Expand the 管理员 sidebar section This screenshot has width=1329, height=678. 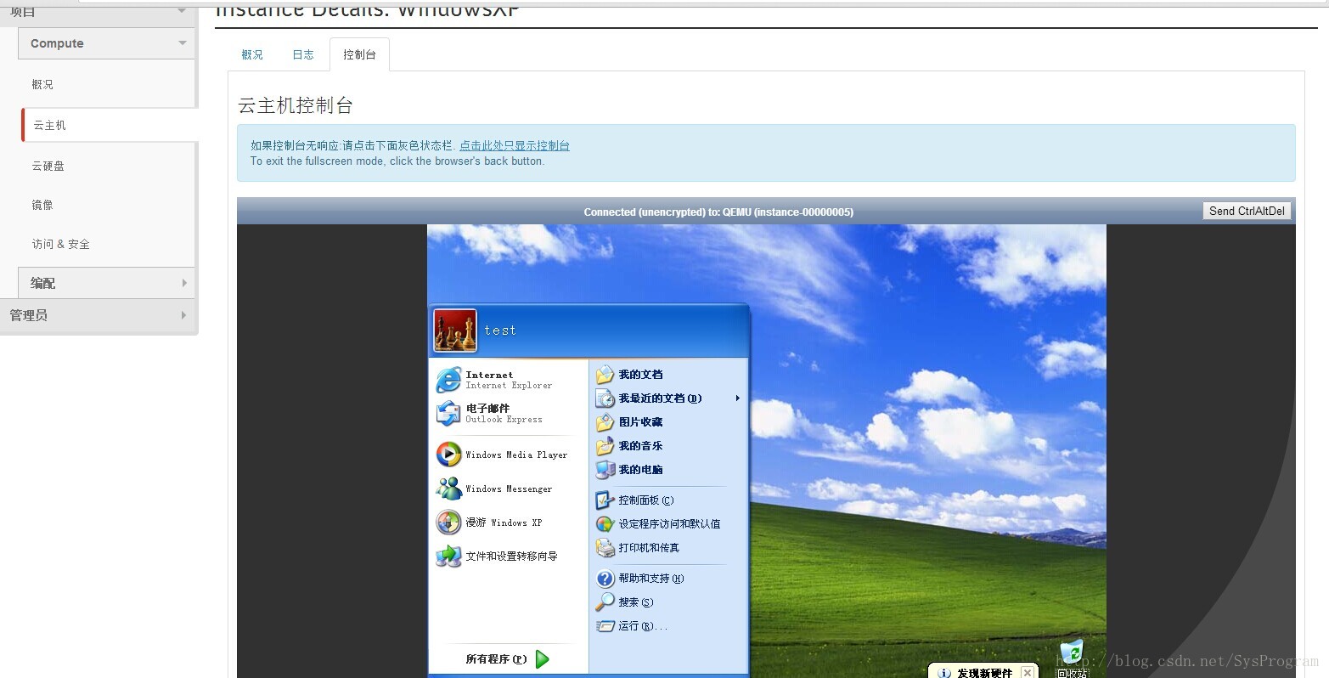(98, 315)
